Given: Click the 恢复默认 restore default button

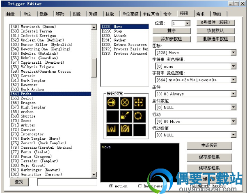Looking at the screenshot, I should point(215,31).
